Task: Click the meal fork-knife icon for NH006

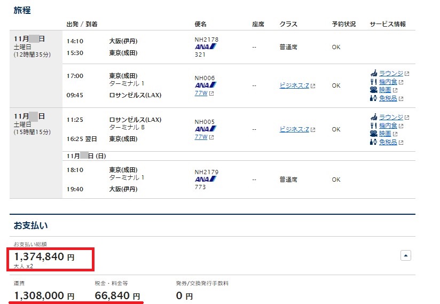Action: point(373,82)
